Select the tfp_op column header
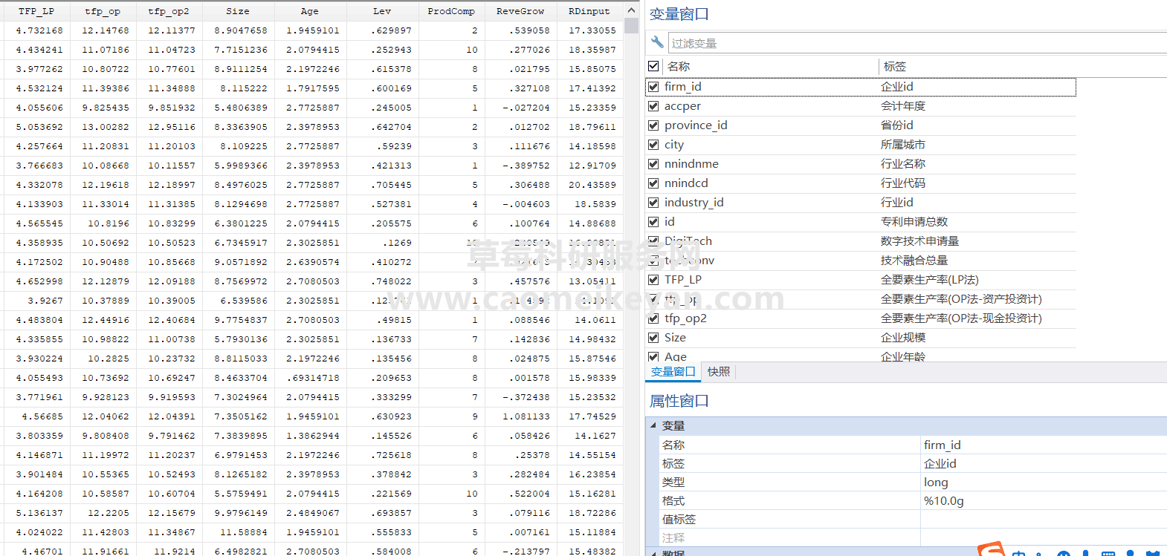The width and height of the screenshot is (1167, 556). [x=103, y=11]
